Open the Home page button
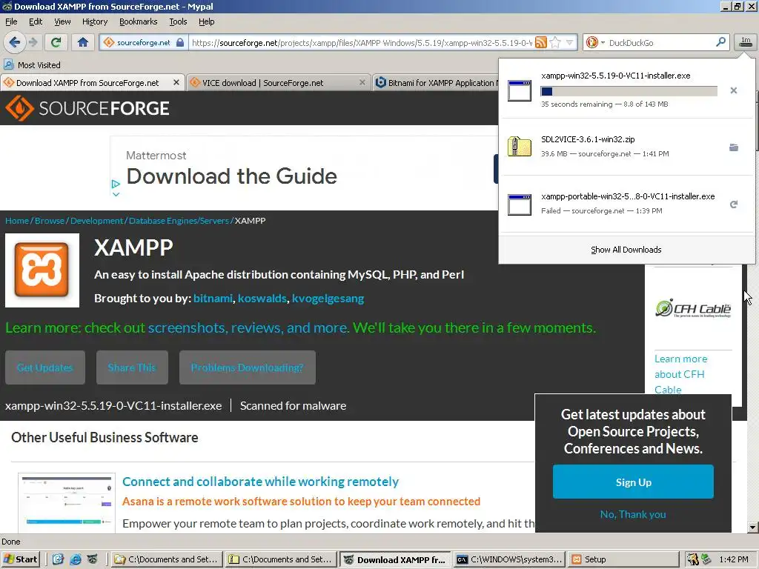Image resolution: width=759 pixels, height=569 pixels. coord(83,42)
